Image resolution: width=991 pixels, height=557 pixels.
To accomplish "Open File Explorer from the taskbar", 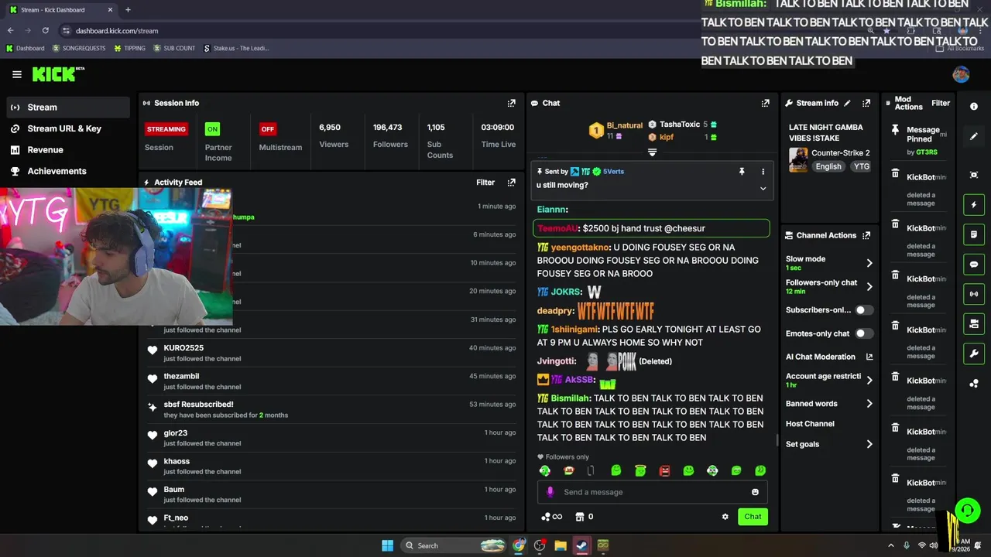I will (x=561, y=545).
